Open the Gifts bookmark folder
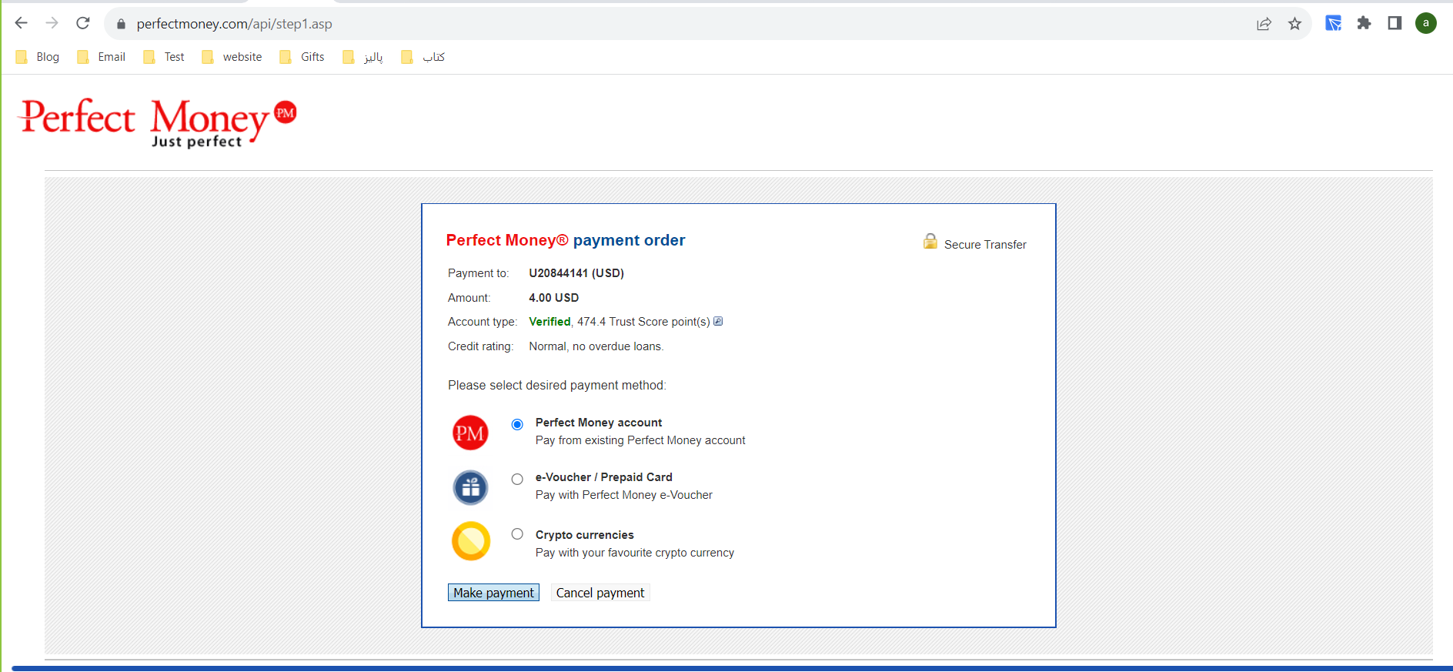The width and height of the screenshot is (1453, 672). tap(302, 57)
